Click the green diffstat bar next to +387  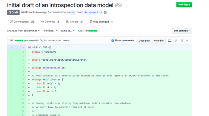point(93,31)
